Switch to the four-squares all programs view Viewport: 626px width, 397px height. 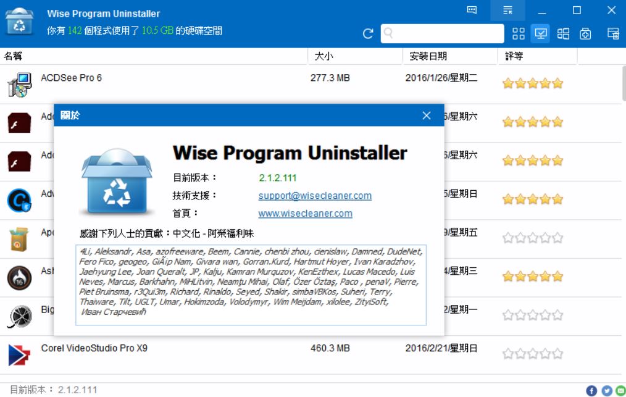point(518,33)
